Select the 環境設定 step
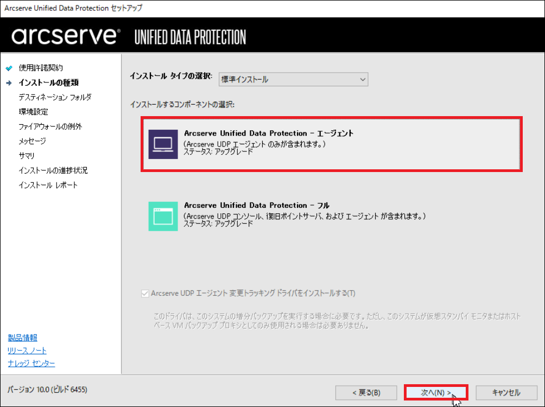 pyautogui.click(x=33, y=112)
